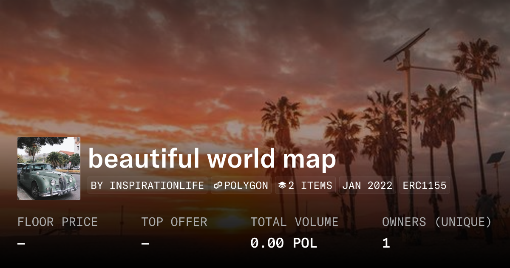Click the BY prefix before INSPIRATIONLIFE
Image resolution: width=510 pixels, height=268 pixels.
97,185
